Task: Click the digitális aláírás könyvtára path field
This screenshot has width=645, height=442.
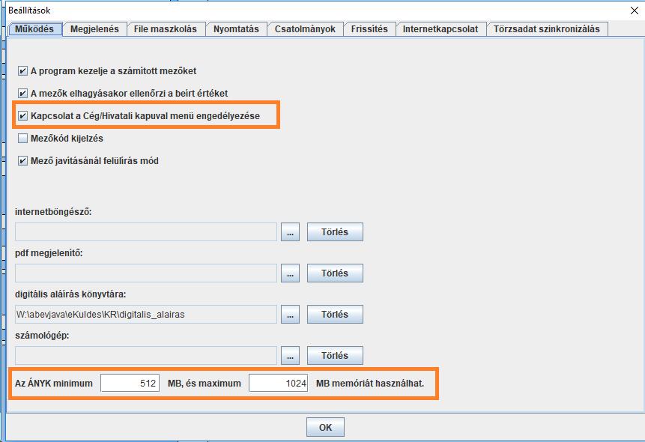Action: [x=146, y=315]
